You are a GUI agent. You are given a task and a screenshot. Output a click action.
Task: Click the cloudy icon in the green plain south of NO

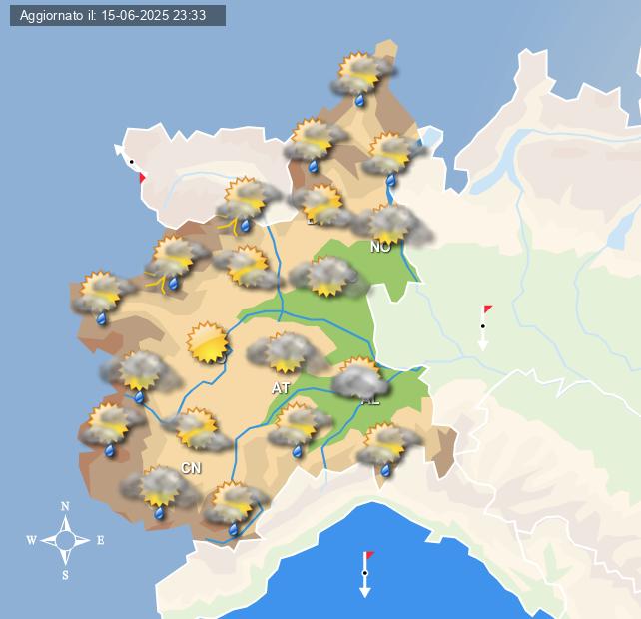tap(328, 276)
